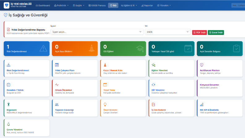This screenshot has height=138, width=245.
Task: Select the İSG tab in the navbar
Action: 113,5
